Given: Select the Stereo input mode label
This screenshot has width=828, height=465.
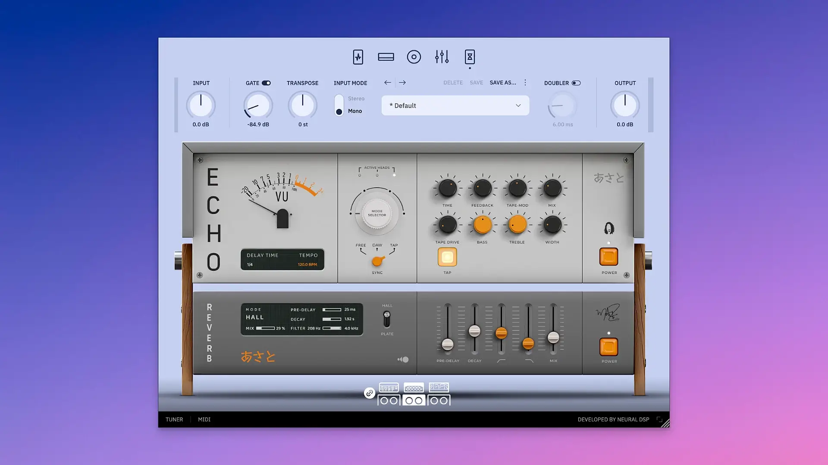Looking at the screenshot, I should [x=356, y=99].
